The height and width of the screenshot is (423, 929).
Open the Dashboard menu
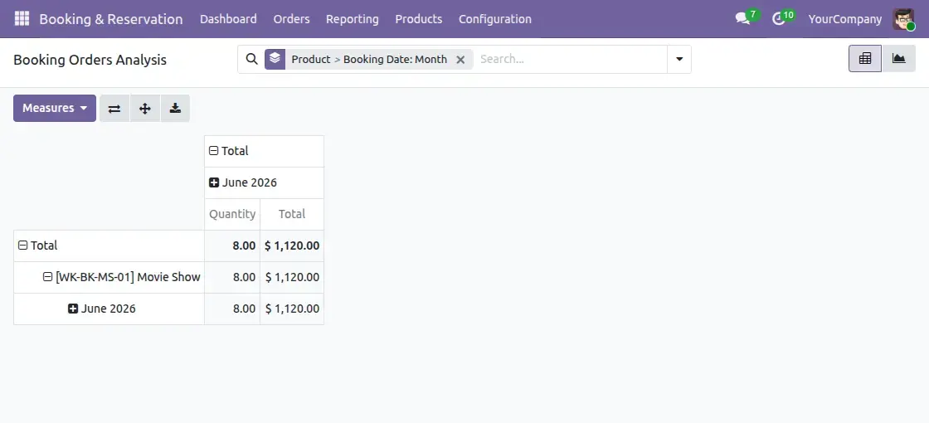tap(228, 19)
